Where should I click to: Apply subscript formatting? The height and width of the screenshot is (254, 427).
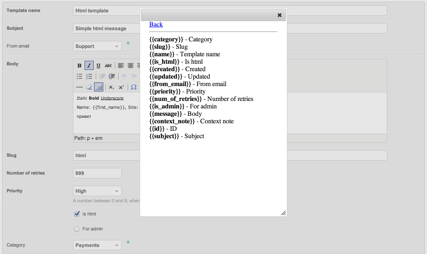coord(112,87)
